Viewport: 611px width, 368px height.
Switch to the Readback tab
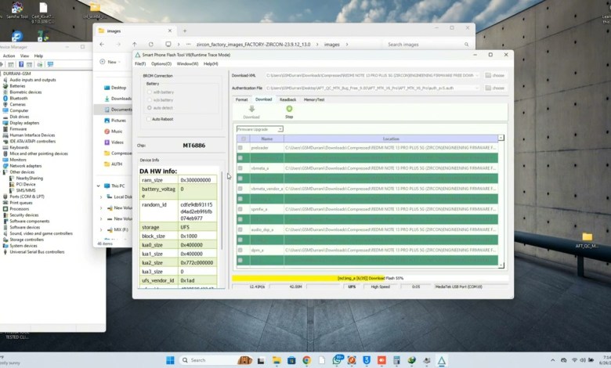[x=287, y=99]
